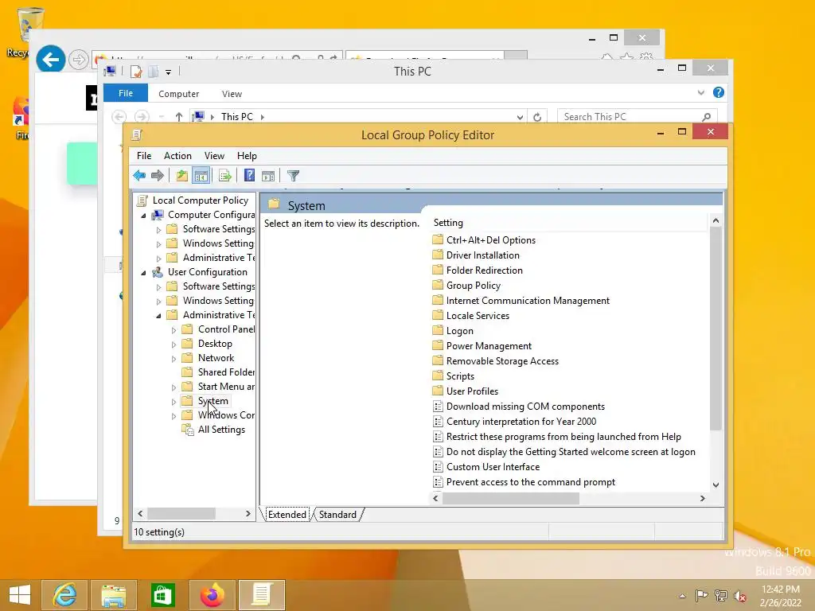Click the refresh button in This PC
815x611 pixels.
pos(537,117)
